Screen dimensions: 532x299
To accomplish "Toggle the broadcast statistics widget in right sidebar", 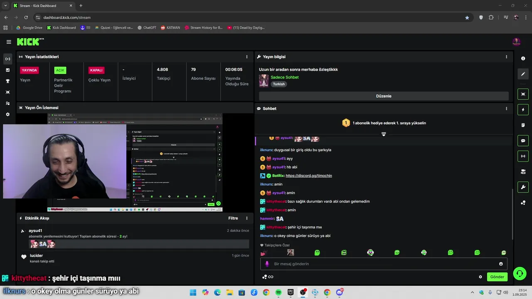I will (x=523, y=156).
